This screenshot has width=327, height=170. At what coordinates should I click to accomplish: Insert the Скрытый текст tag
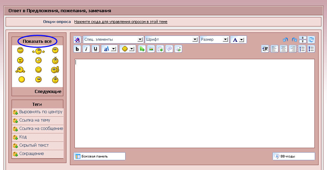(34, 145)
